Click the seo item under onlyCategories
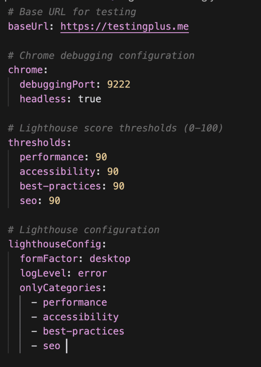This screenshot has height=367, width=261. pos(51,346)
